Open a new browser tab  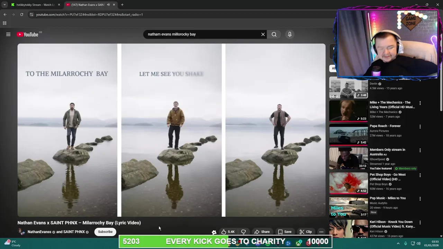tap(122, 5)
